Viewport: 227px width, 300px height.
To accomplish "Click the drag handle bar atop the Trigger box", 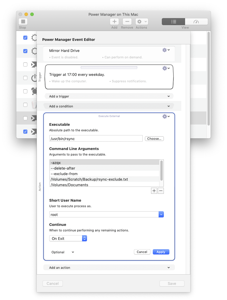I will click(x=109, y=67).
